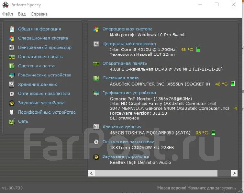Click the TOSHIBA MQ01ABF050 drive text
Viewport: 244px width, 193px height.
[x=150, y=133]
